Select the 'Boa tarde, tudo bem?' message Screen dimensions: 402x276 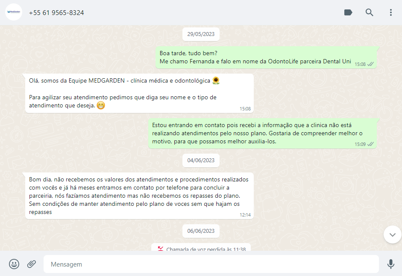pos(266,57)
